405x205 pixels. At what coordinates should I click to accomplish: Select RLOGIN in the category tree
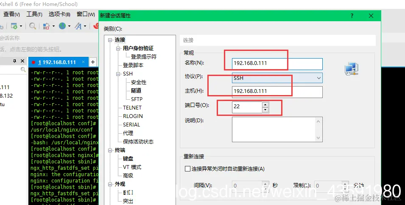point(133,116)
